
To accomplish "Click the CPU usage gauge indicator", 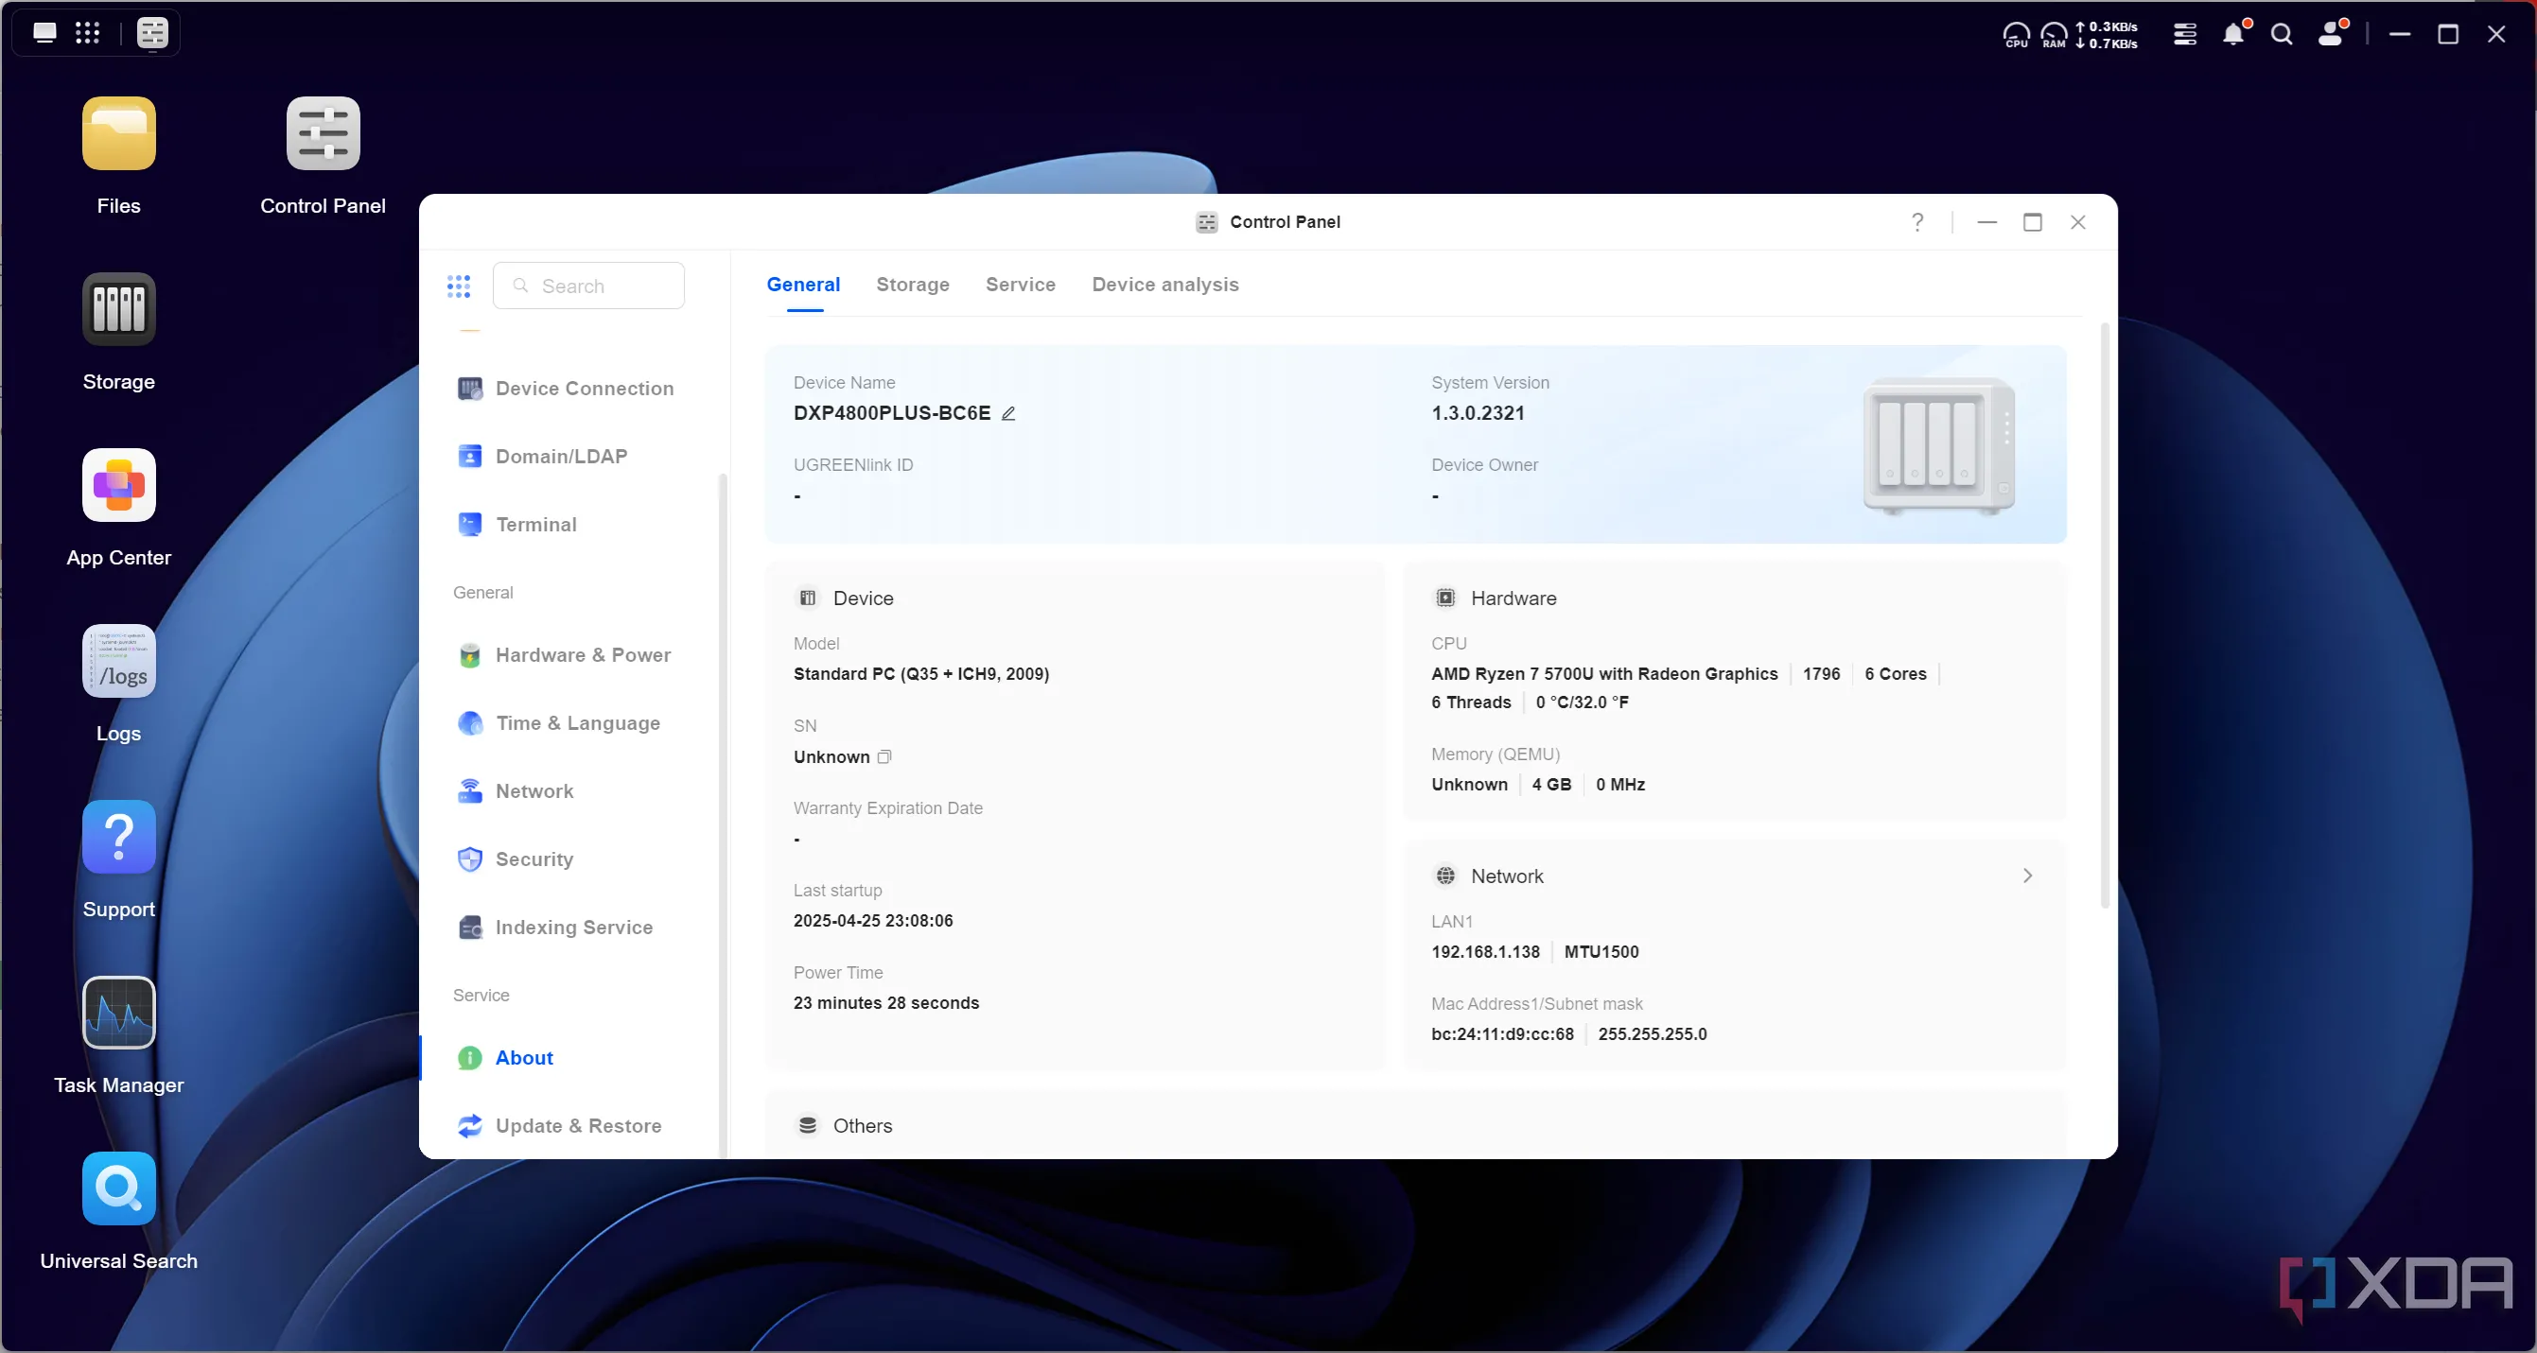I will (x=2016, y=35).
